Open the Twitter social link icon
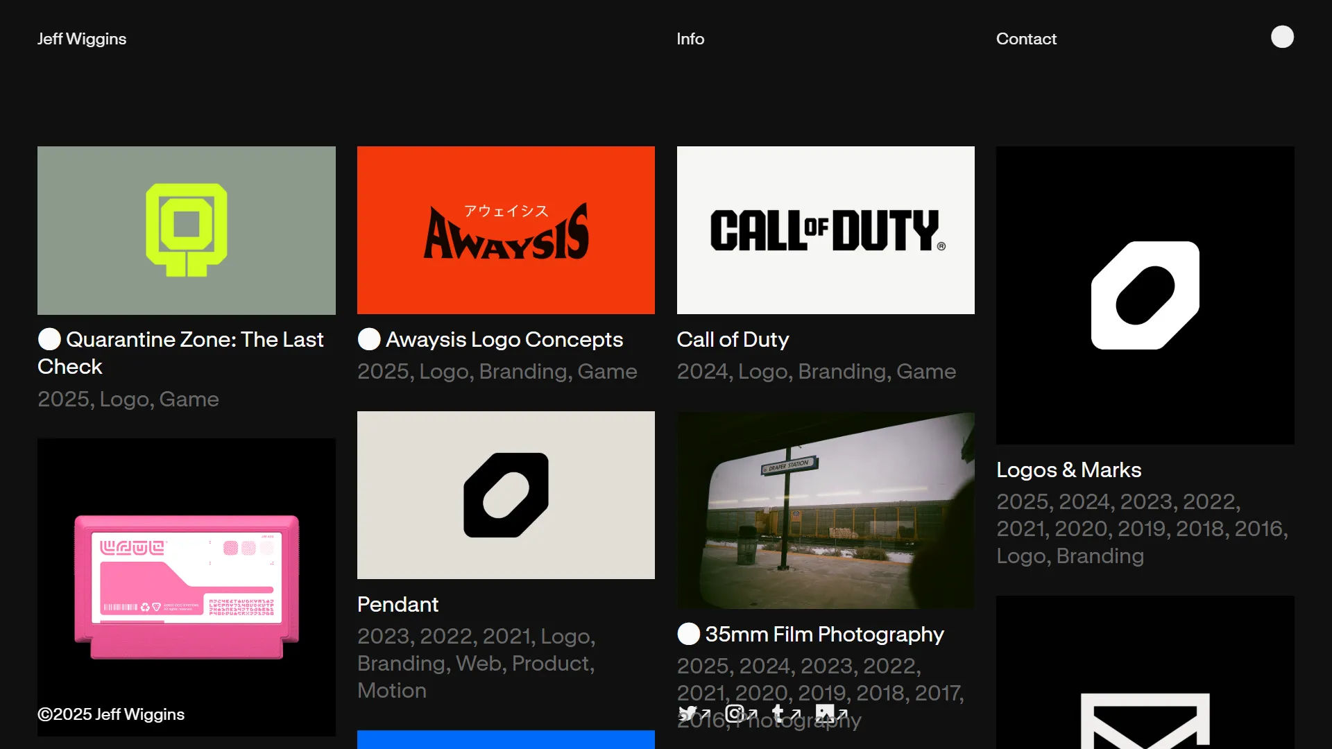1332x749 pixels. coord(688,713)
